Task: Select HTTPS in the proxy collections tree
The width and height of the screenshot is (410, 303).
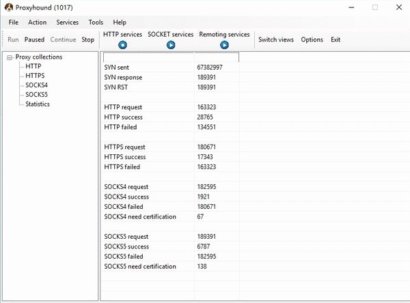Action: (35, 76)
